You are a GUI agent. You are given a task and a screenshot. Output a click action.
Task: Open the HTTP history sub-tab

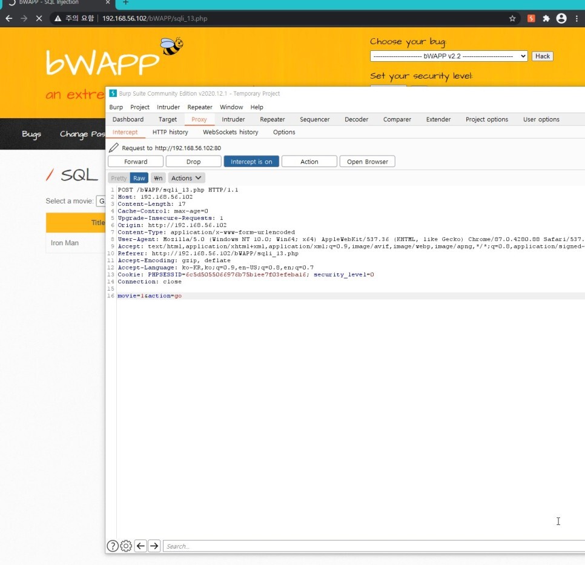(x=170, y=132)
